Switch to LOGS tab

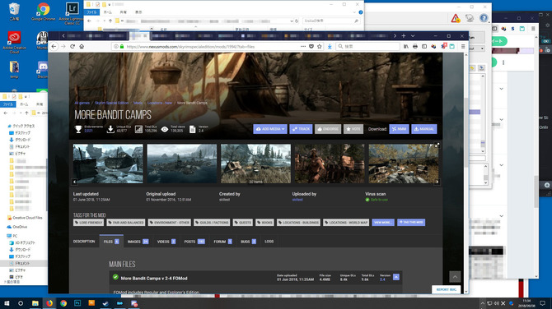click(x=269, y=242)
